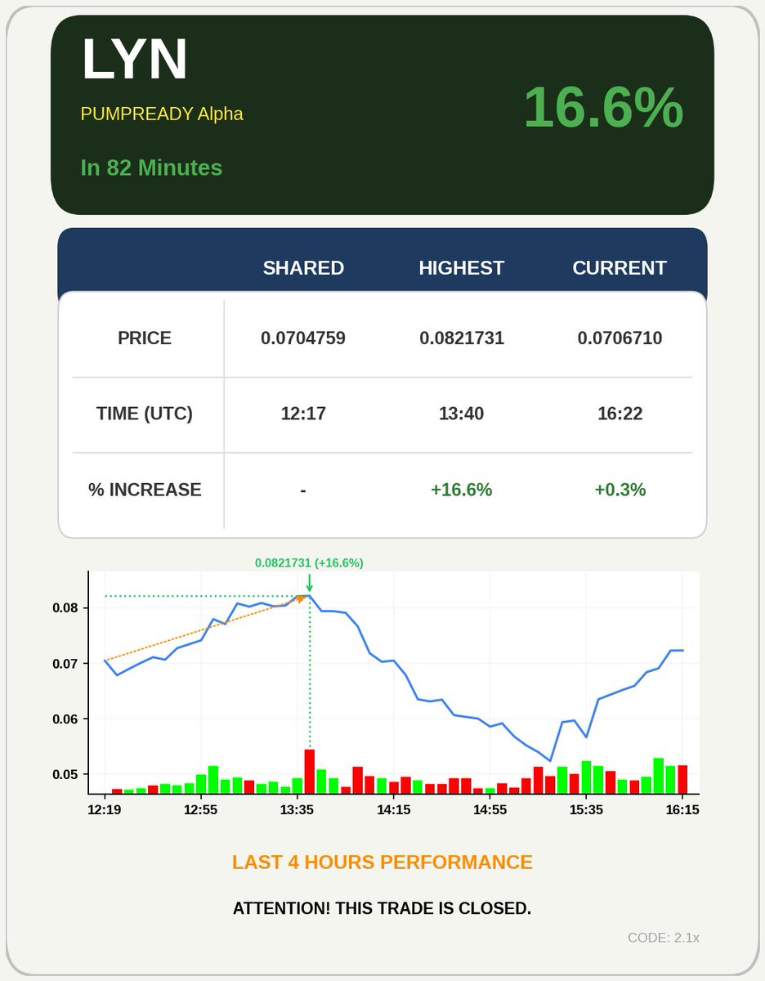
Task: Click the SHARED column header
Action: [x=303, y=268]
